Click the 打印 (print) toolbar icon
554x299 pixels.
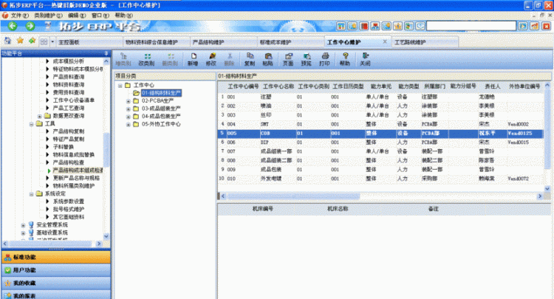tap(324, 59)
